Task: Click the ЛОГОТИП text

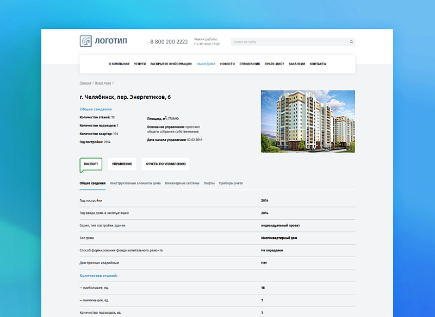Action: click(x=111, y=41)
